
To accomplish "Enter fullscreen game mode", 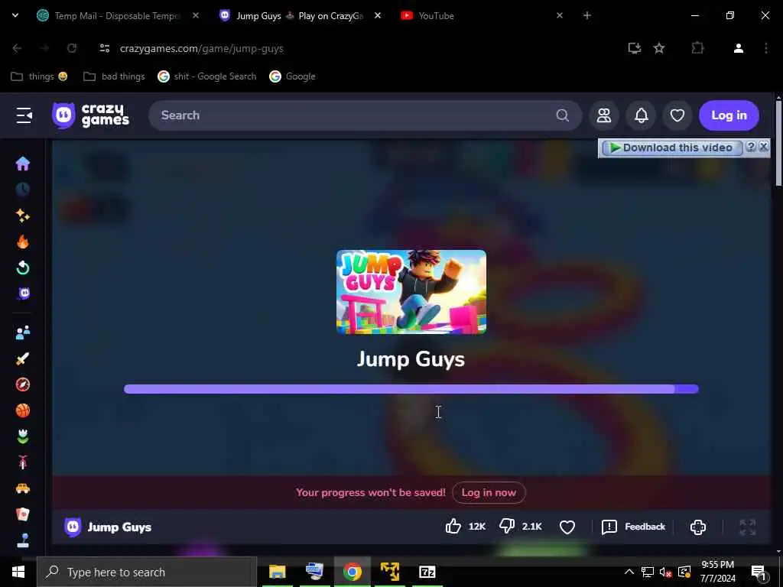I will [x=748, y=527].
